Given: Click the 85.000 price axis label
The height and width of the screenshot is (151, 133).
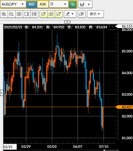Looking at the screenshot, I should (127, 51).
